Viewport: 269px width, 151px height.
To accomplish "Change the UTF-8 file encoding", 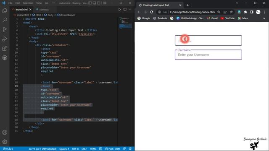I will coord(75,148).
